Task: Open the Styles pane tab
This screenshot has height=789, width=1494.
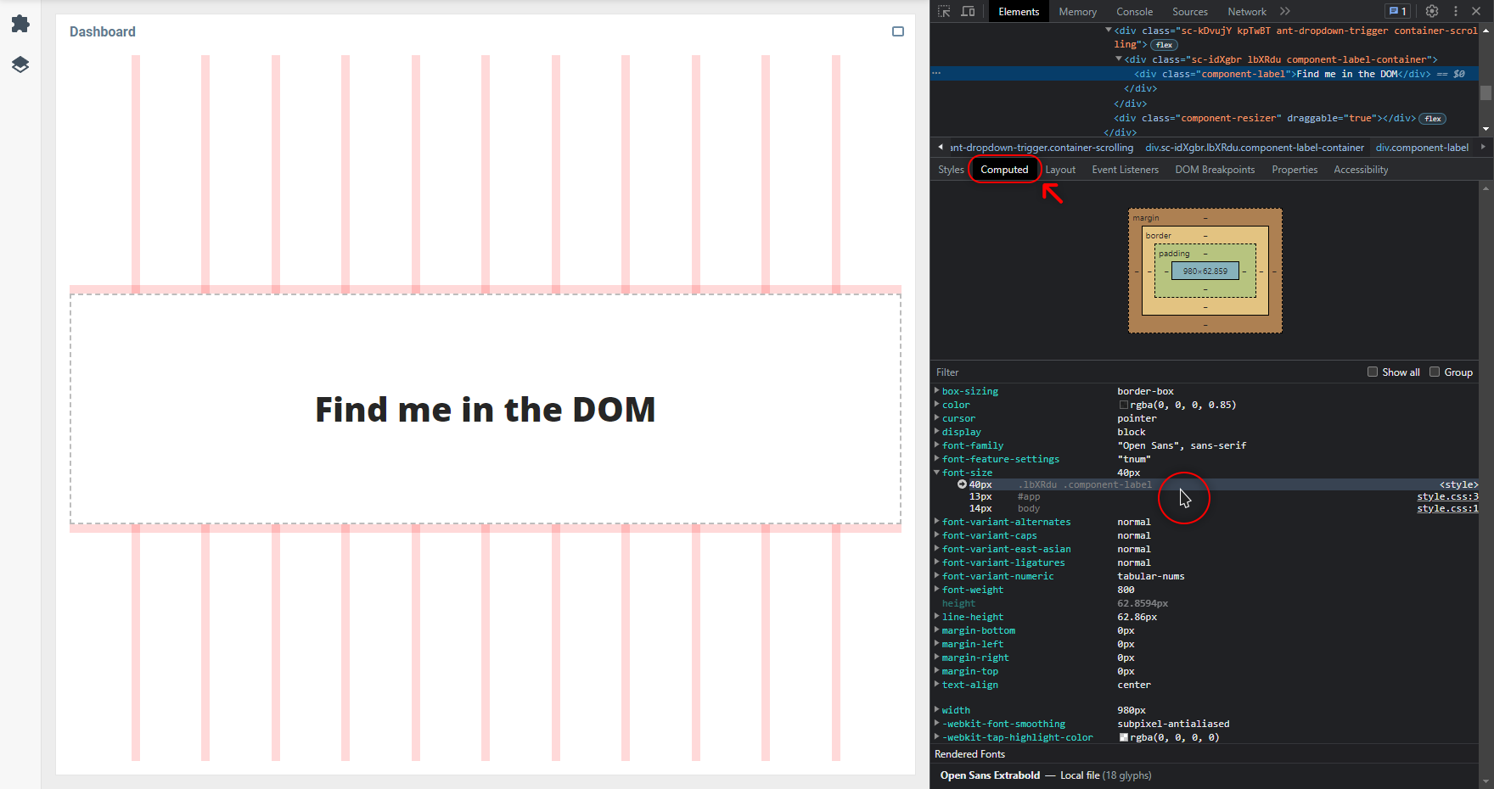Action: click(x=951, y=170)
